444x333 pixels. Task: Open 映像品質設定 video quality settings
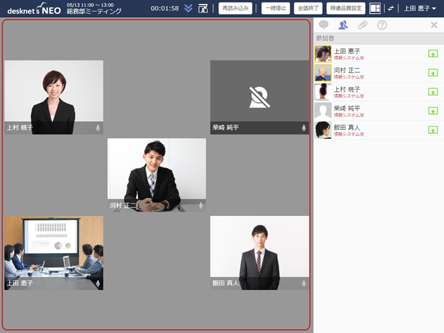coord(346,8)
